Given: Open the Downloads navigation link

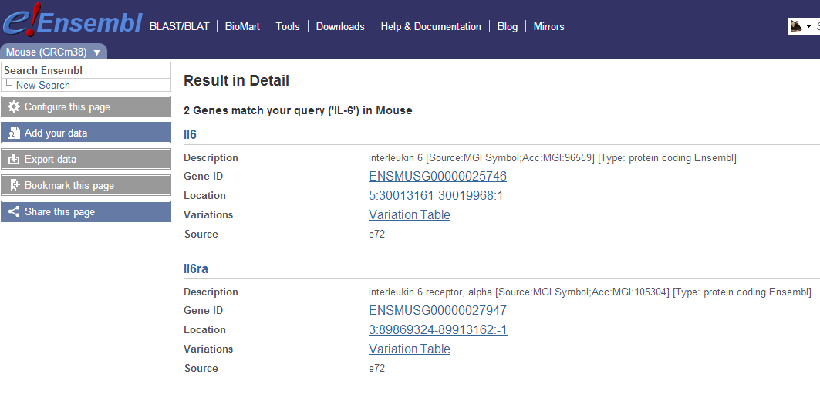Looking at the screenshot, I should [x=340, y=26].
